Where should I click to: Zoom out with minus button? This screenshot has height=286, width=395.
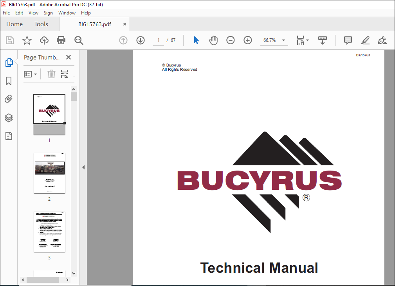(230, 40)
